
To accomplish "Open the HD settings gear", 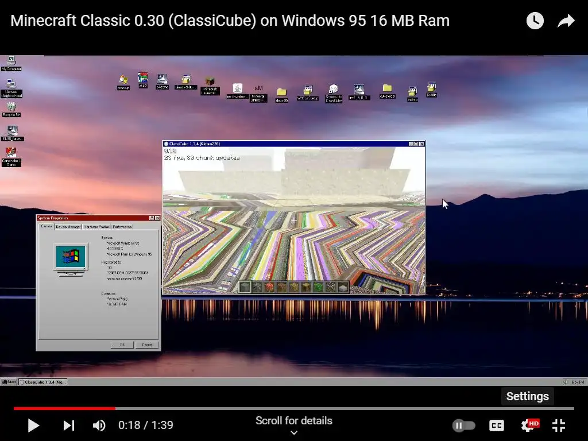I will pyautogui.click(x=529, y=425).
